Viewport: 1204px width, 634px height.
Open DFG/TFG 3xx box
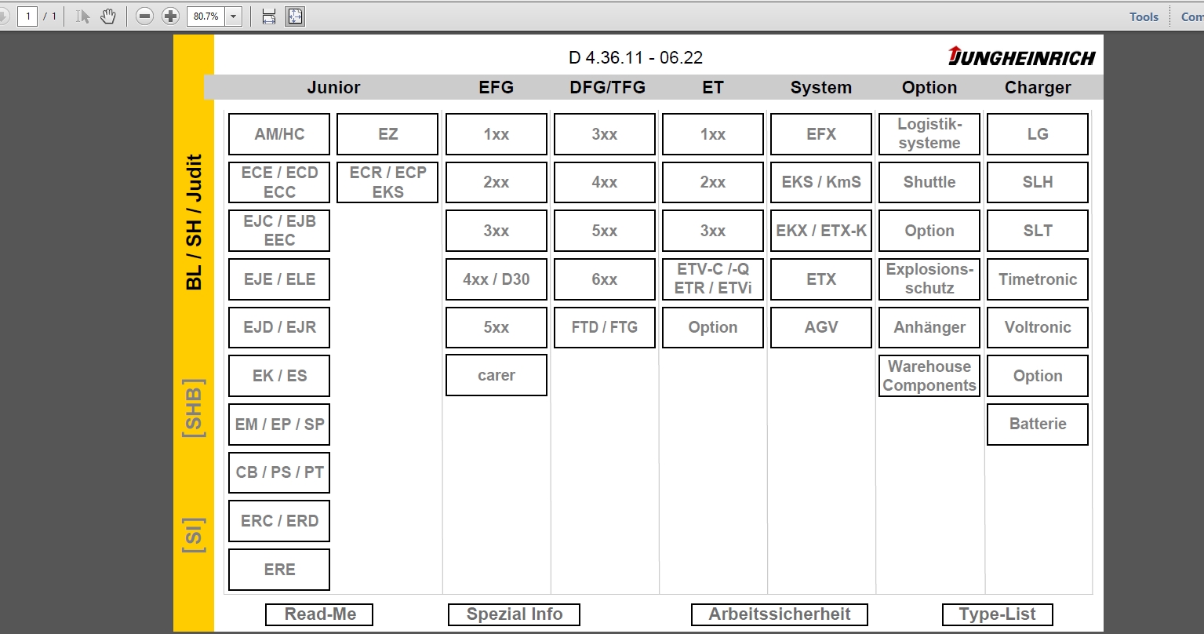point(605,134)
